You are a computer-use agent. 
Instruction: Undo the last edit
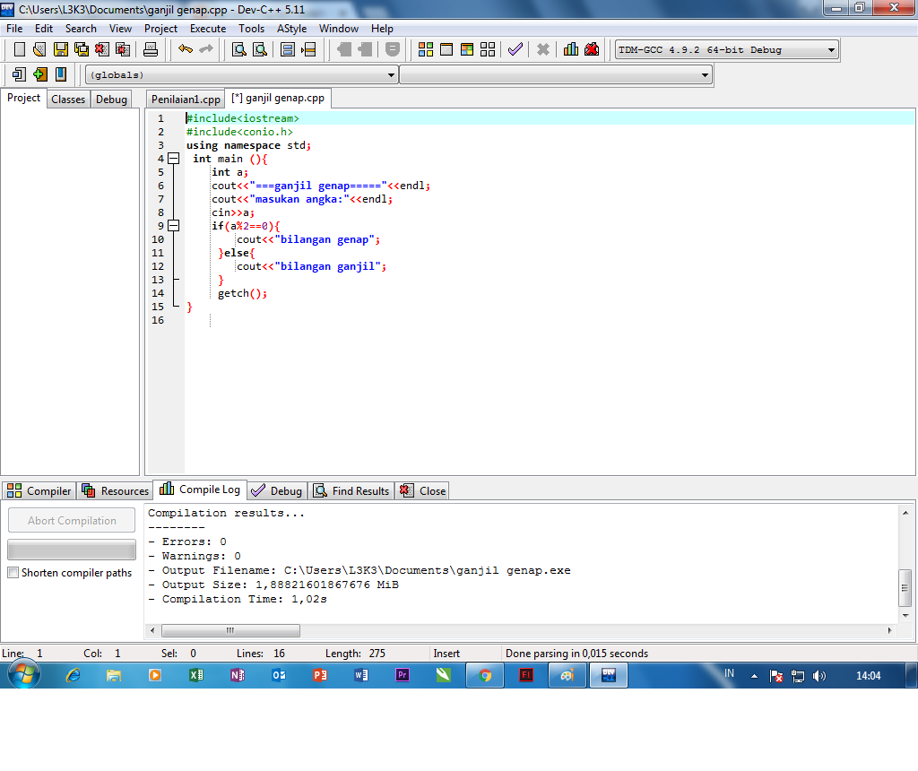click(186, 49)
